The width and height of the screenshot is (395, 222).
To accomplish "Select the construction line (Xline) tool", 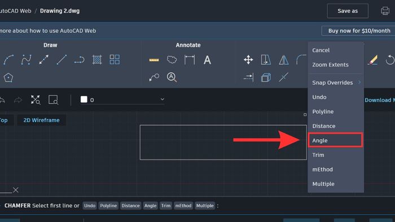I will 44,60.
